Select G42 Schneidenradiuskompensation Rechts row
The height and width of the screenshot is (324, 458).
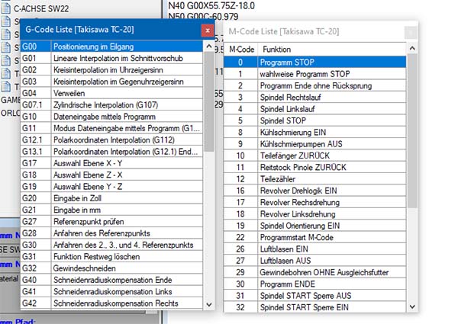[x=111, y=303]
